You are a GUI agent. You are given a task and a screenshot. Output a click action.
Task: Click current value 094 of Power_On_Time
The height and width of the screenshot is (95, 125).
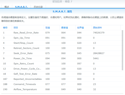[x=47, y=58]
